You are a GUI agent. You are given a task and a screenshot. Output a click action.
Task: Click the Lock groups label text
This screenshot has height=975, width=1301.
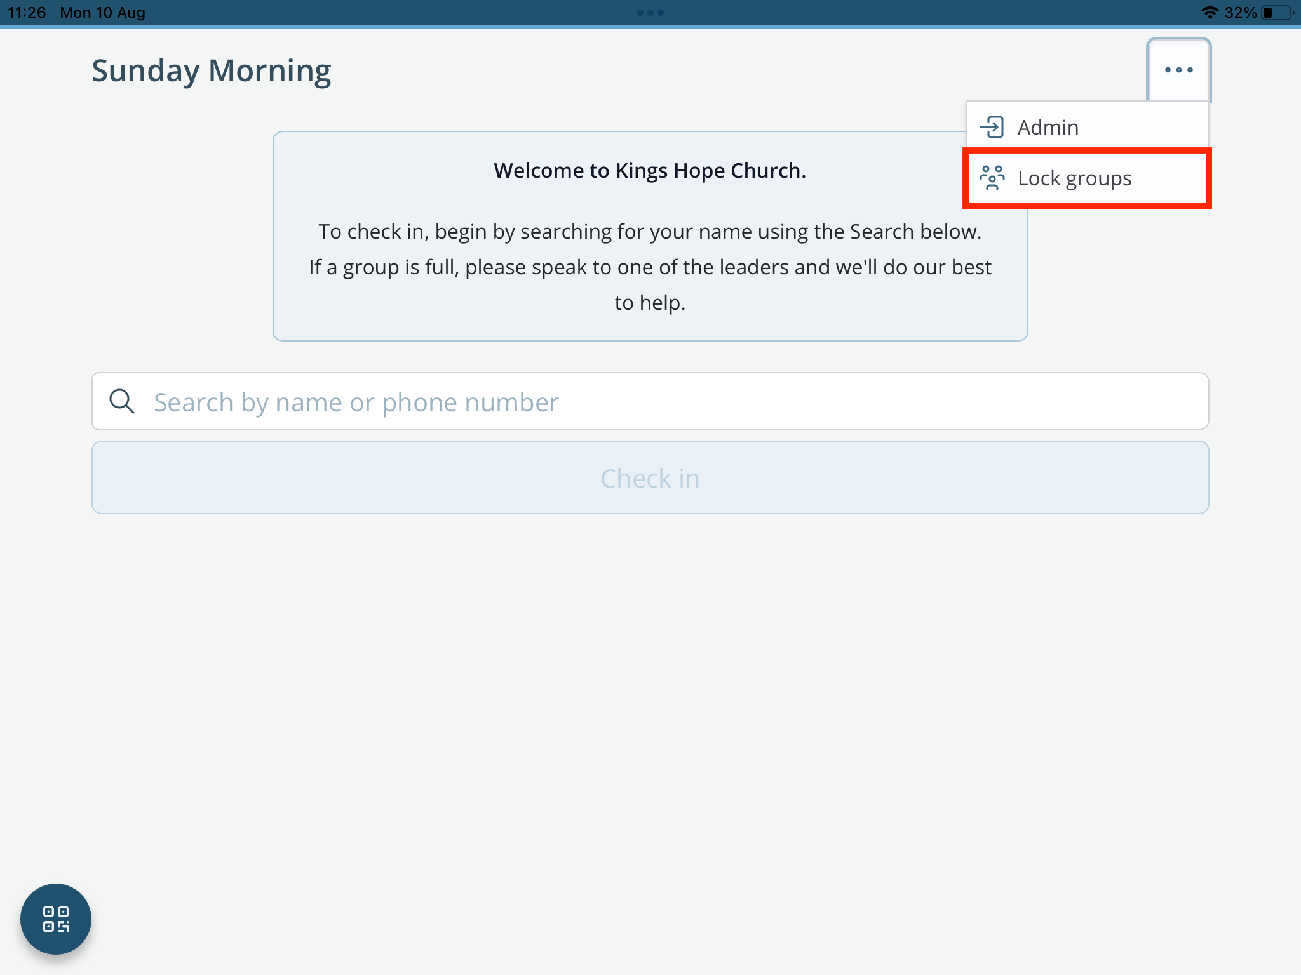point(1074,179)
